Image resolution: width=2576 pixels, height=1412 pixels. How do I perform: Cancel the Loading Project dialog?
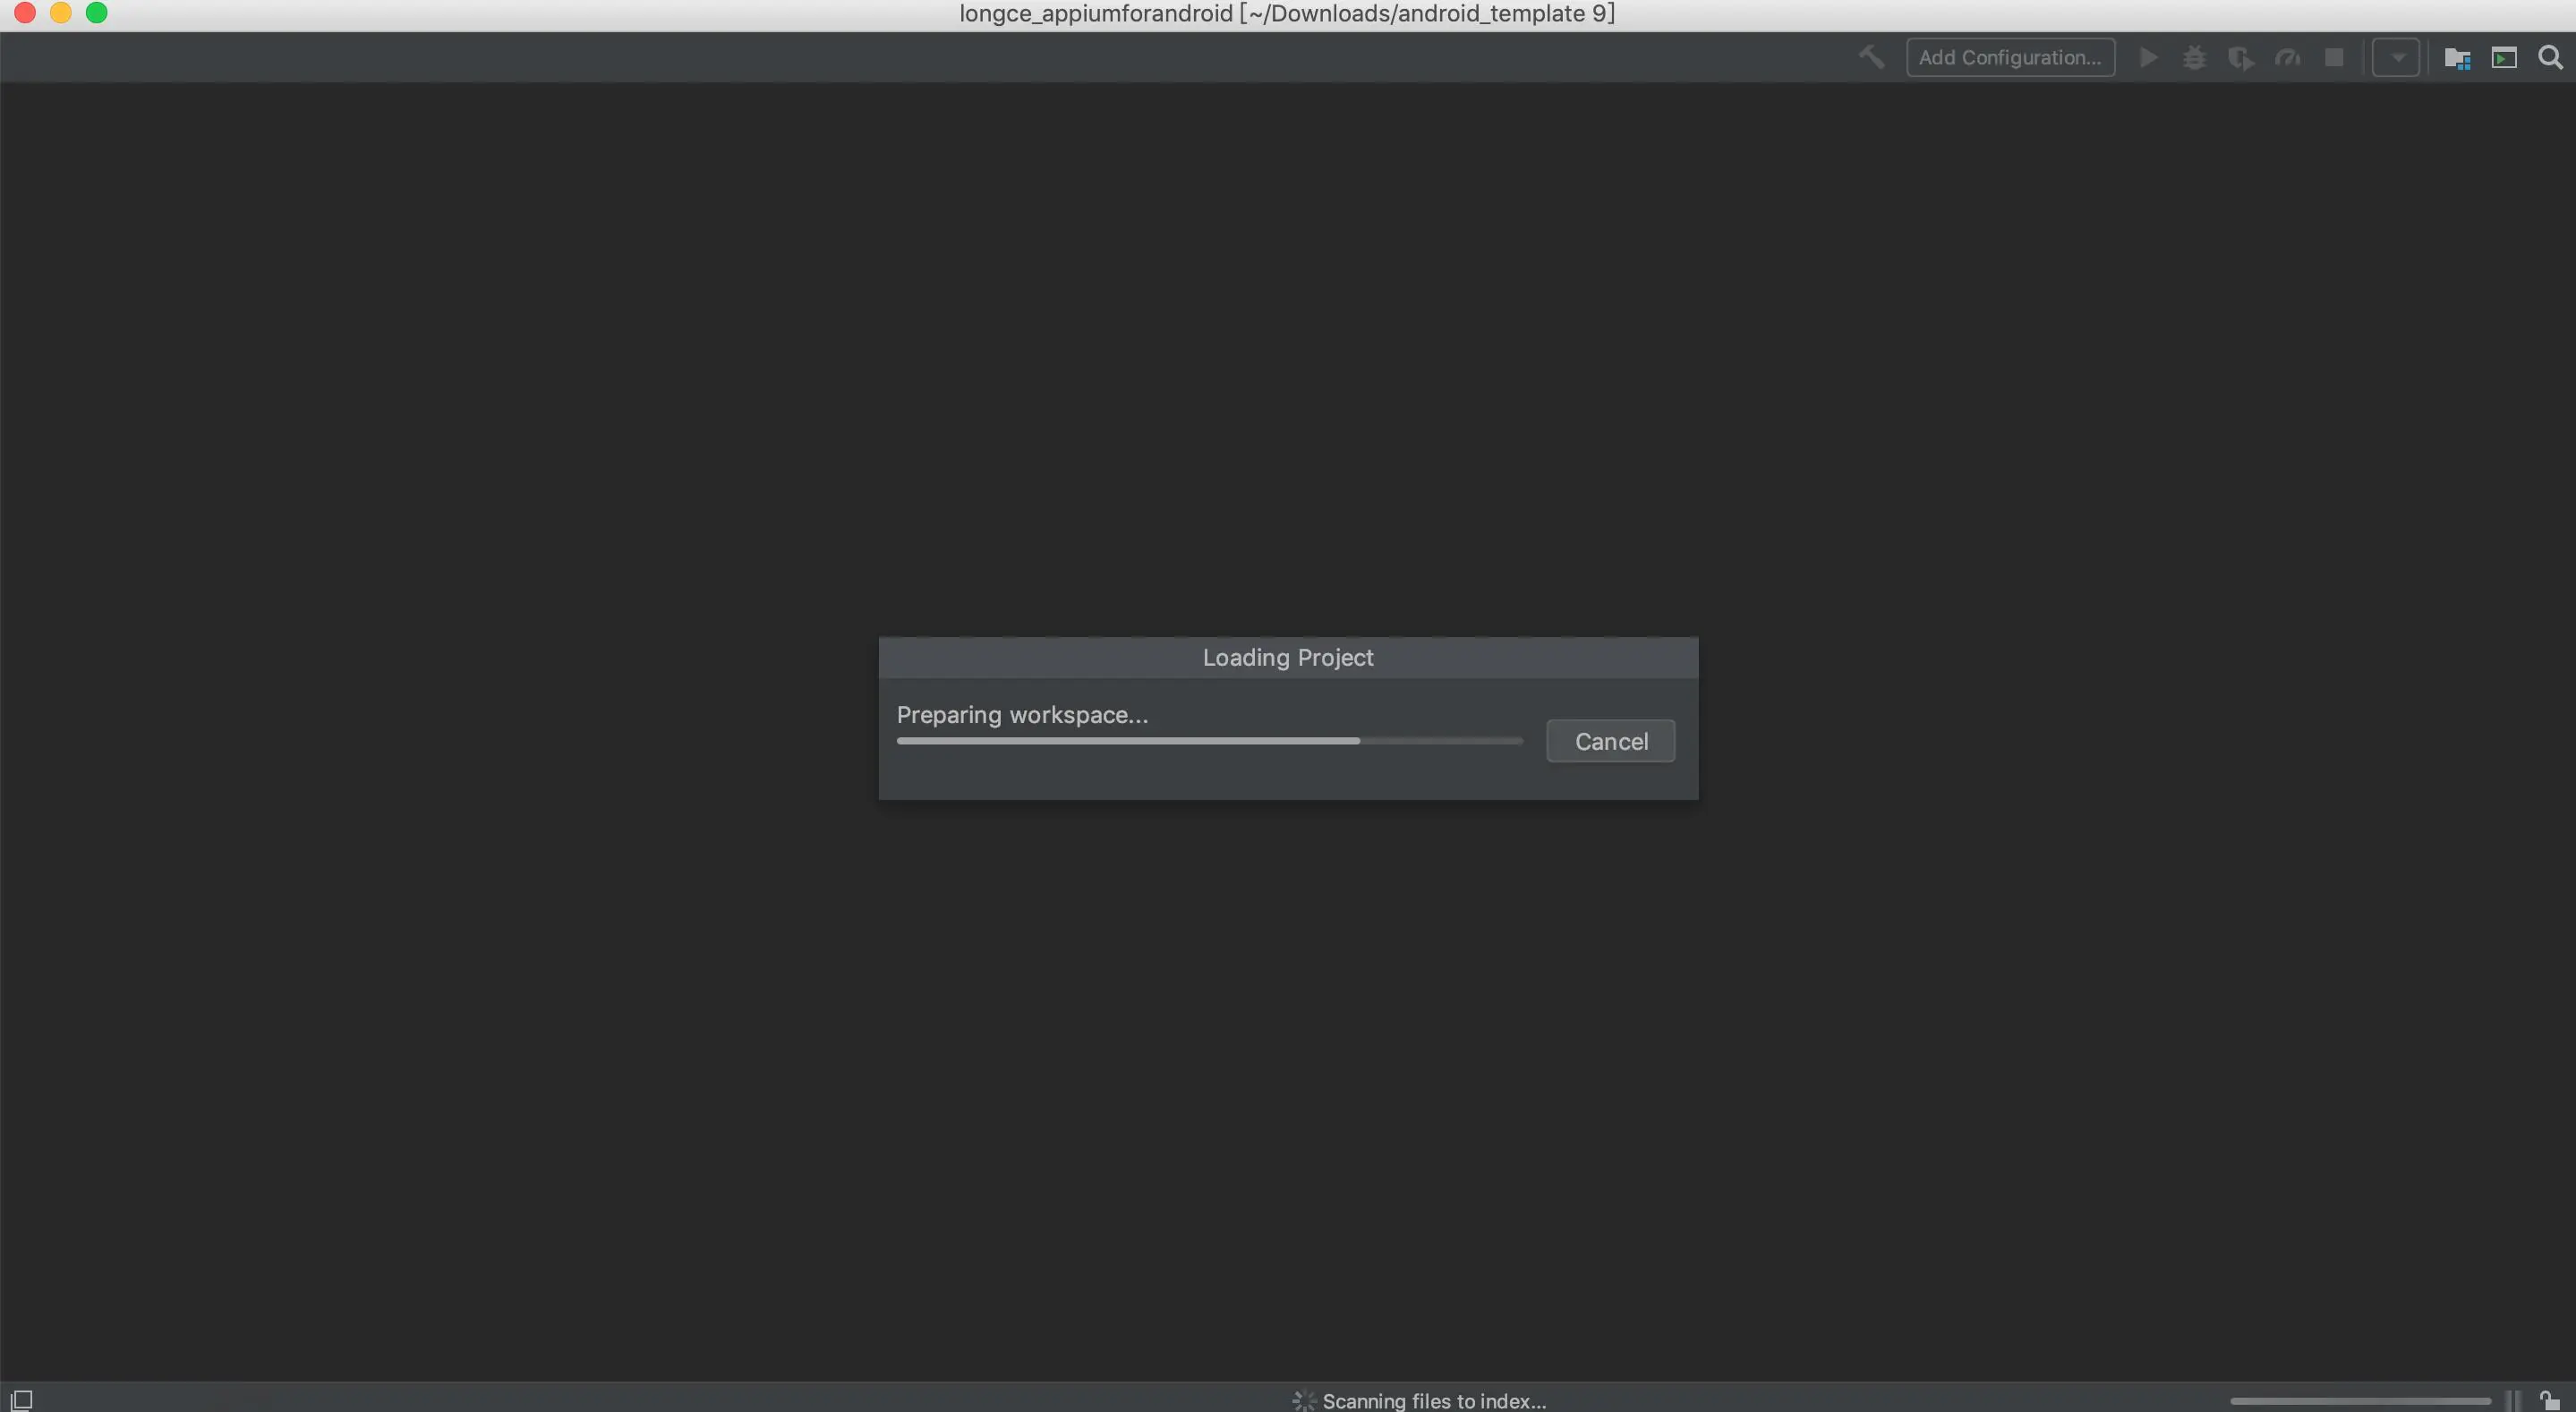(x=1610, y=741)
